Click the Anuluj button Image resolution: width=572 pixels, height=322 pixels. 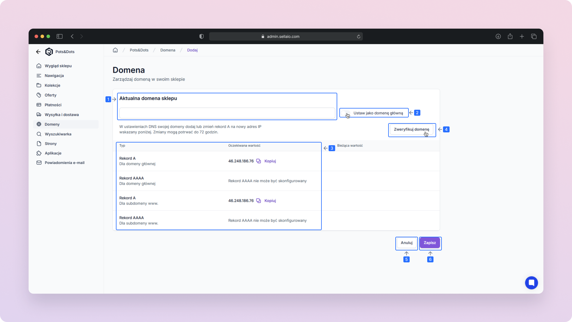click(406, 243)
